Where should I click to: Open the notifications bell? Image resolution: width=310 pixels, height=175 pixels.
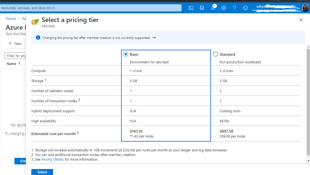[213, 8]
